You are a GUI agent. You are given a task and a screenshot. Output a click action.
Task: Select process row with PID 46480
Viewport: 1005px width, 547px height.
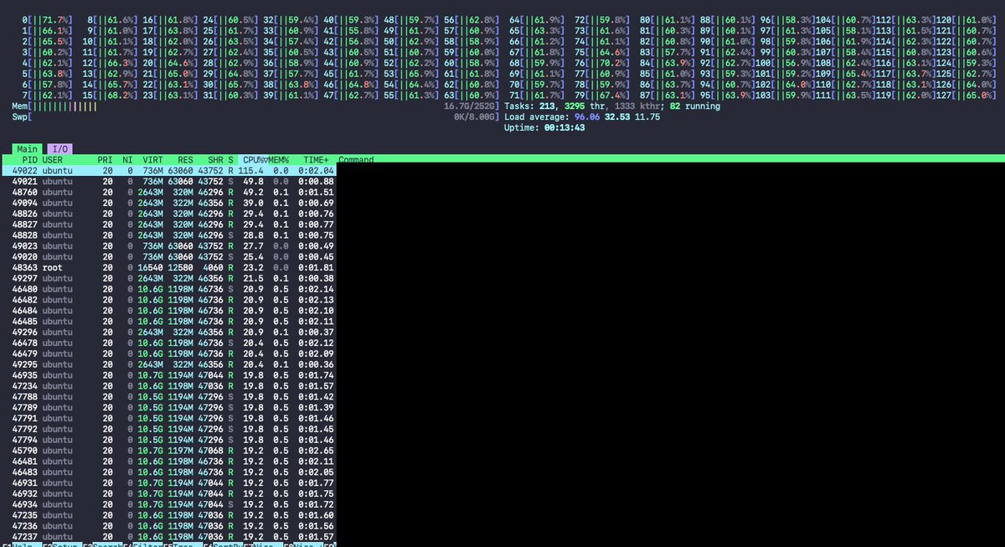pyautogui.click(x=167, y=290)
